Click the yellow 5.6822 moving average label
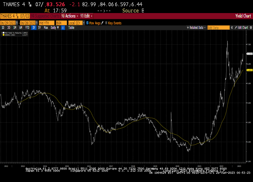Viewport: 253px width, 182px height. point(250,70)
